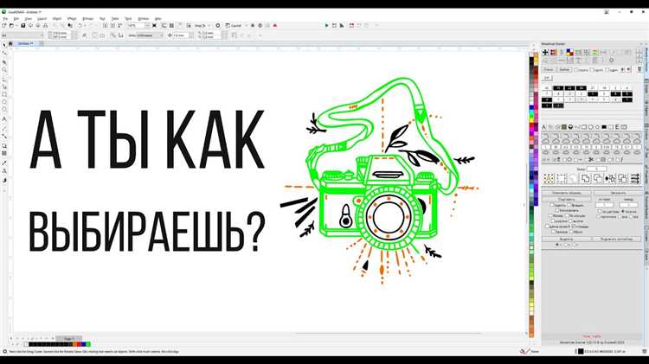Click the yellow dotted nodes icon in docker
Image resolution: width=649 pixels, height=364 pixels.
[549, 178]
